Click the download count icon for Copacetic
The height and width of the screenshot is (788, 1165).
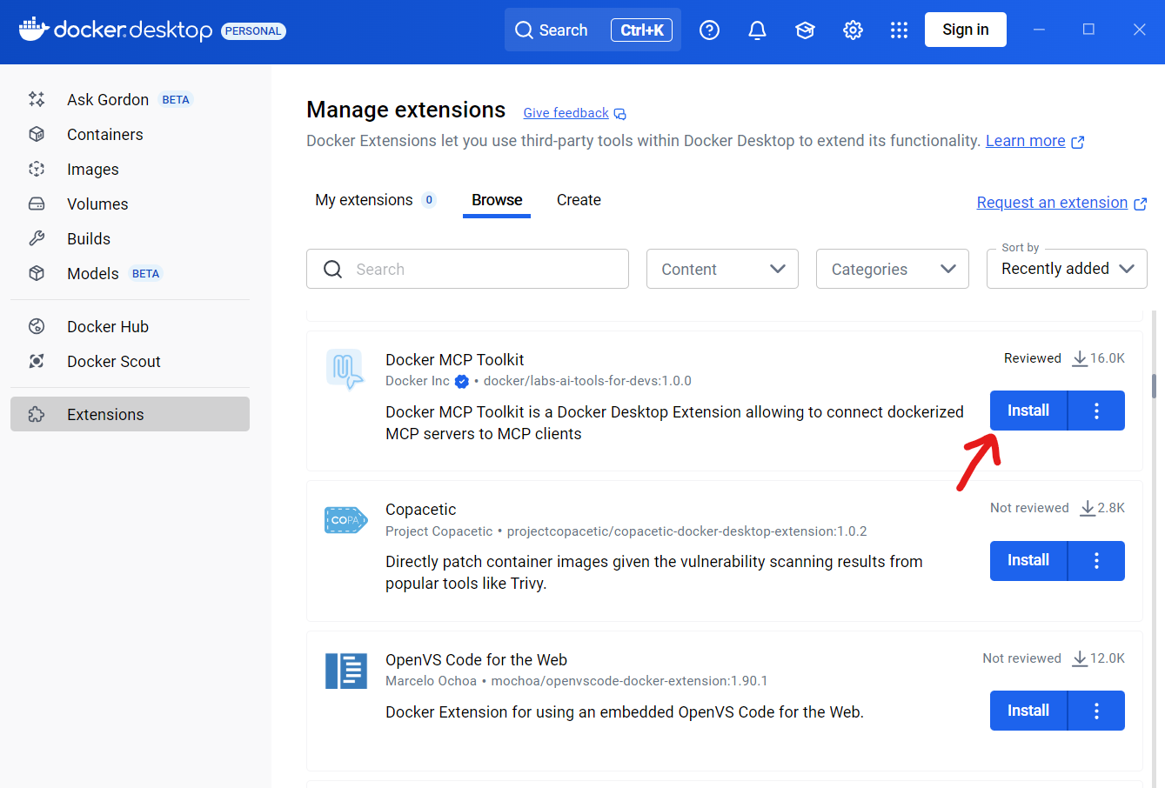click(1088, 508)
